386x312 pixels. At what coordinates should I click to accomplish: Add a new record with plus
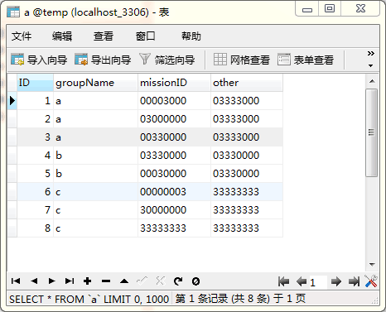pyautogui.click(x=88, y=281)
